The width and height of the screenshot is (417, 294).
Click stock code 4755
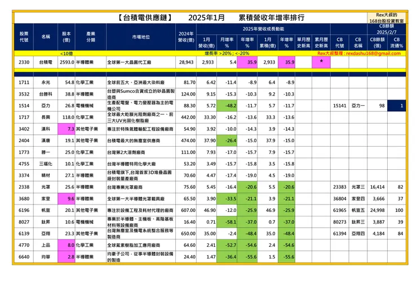pyautogui.click(x=24, y=164)
